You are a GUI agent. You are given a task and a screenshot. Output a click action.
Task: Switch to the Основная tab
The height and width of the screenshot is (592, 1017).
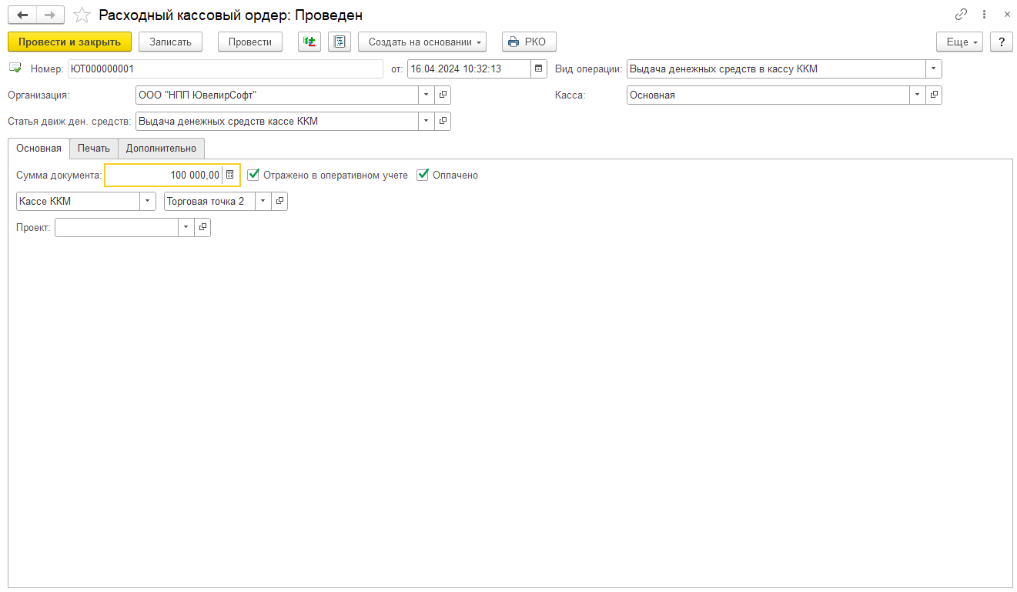coord(38,149)
